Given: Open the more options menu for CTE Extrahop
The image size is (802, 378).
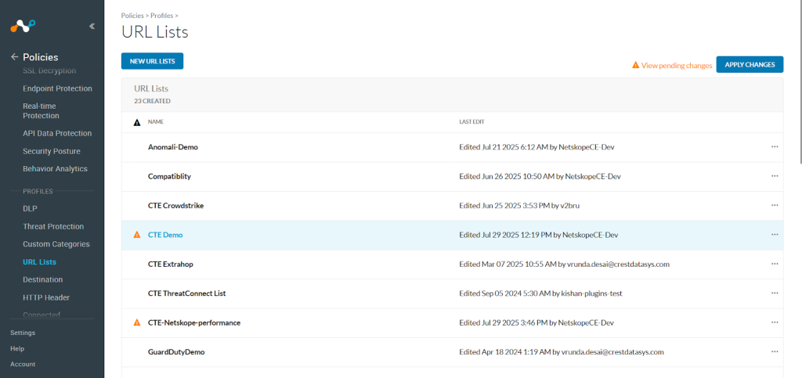Looking at the screenshot, I should point(775,264).
